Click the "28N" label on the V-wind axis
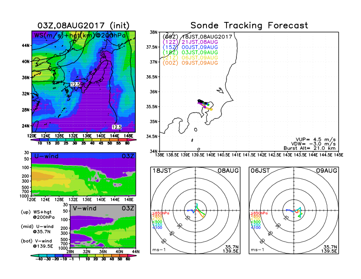This screenshot has width=361, height=279. (70, 252)
